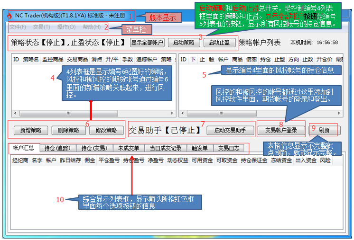Click the position list horizontal scrollbar thumb
The height and width of the screenshot is (240, 354).
(222, 113)
